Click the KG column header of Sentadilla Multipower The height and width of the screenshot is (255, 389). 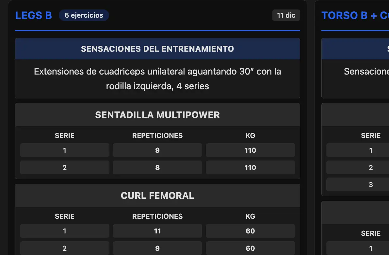click(x=250, y=135)
